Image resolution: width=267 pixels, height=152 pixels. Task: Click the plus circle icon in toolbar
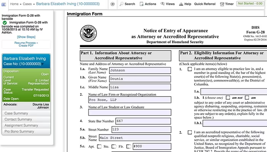(x=113, y=4)
